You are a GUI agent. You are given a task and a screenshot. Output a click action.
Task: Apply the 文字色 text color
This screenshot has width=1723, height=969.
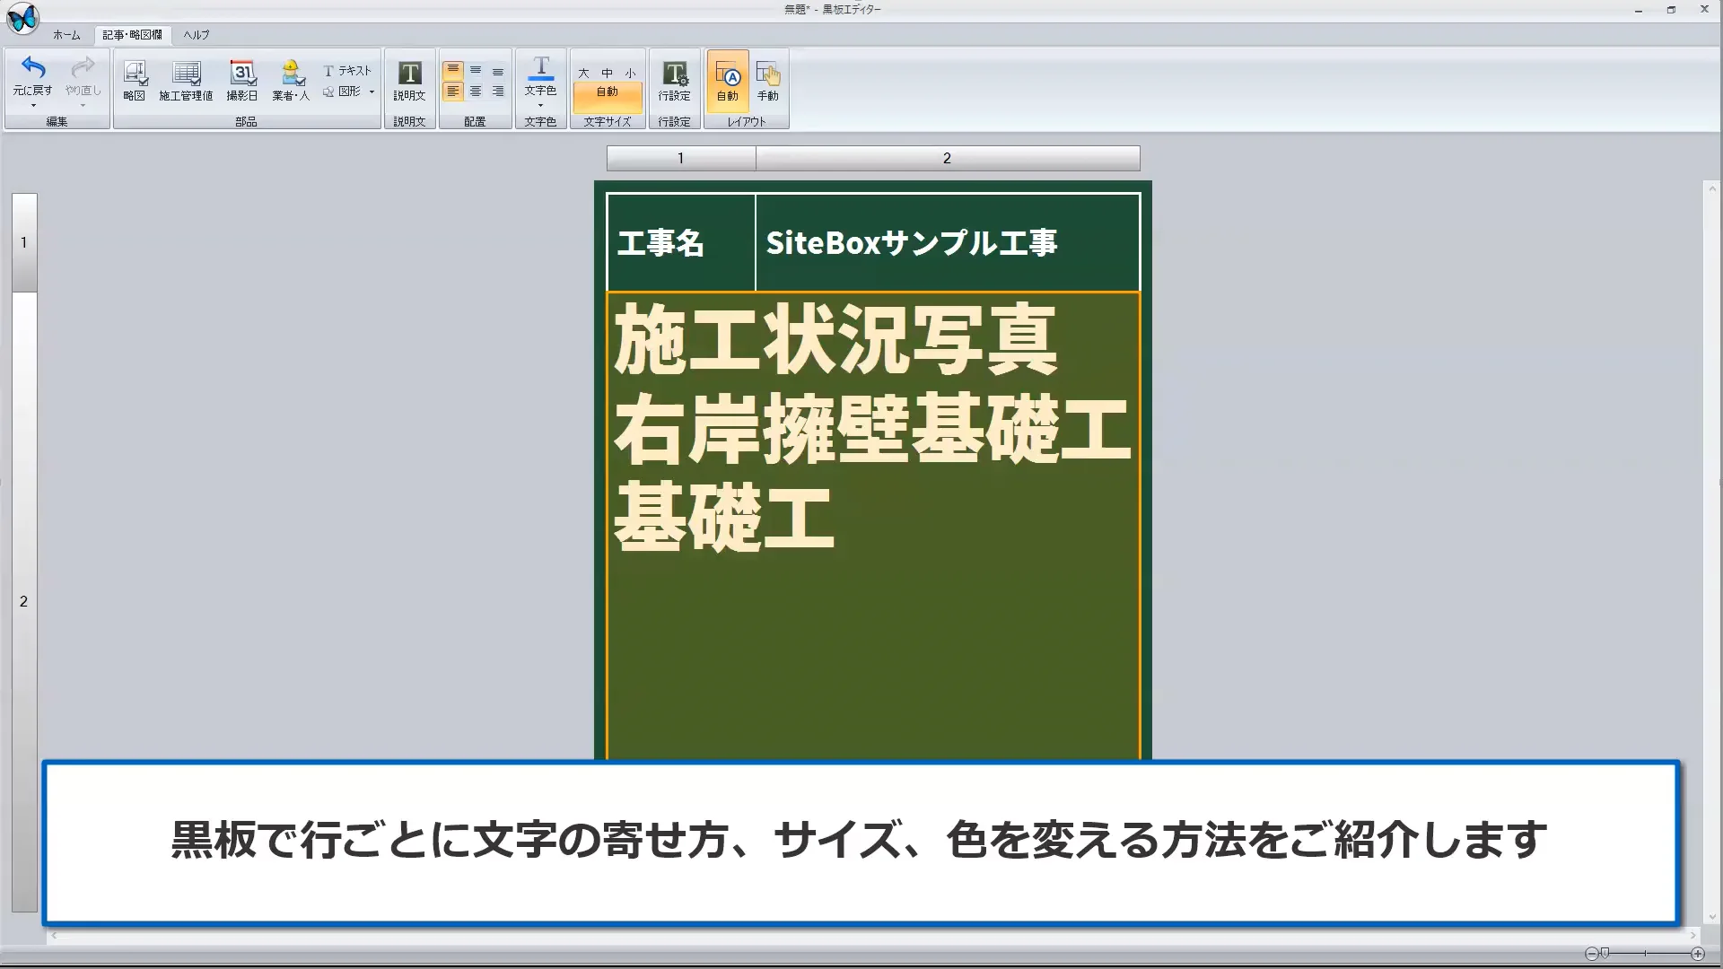[x=540, y=75]
